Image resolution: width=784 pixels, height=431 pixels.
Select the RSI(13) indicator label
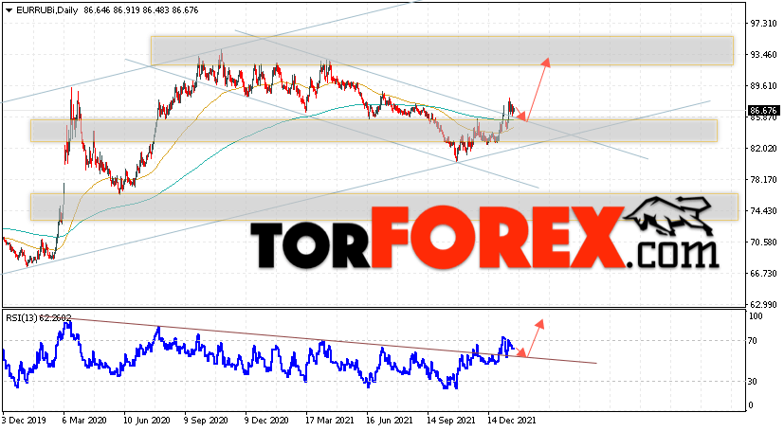(38, 317)
